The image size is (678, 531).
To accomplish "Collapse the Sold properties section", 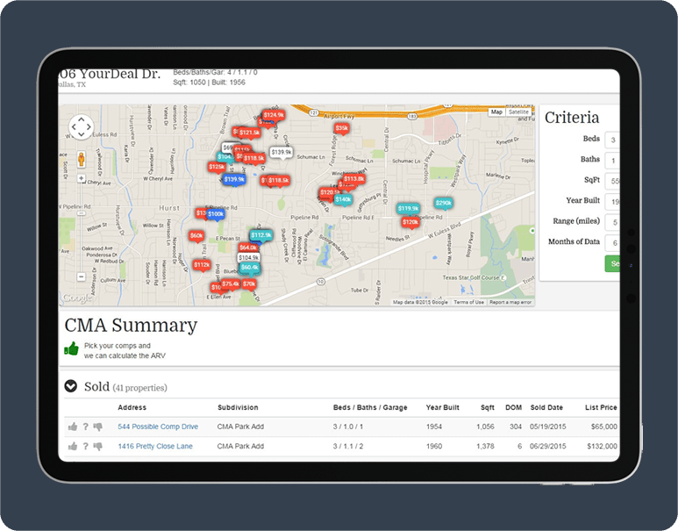I will tap(71, 386).
